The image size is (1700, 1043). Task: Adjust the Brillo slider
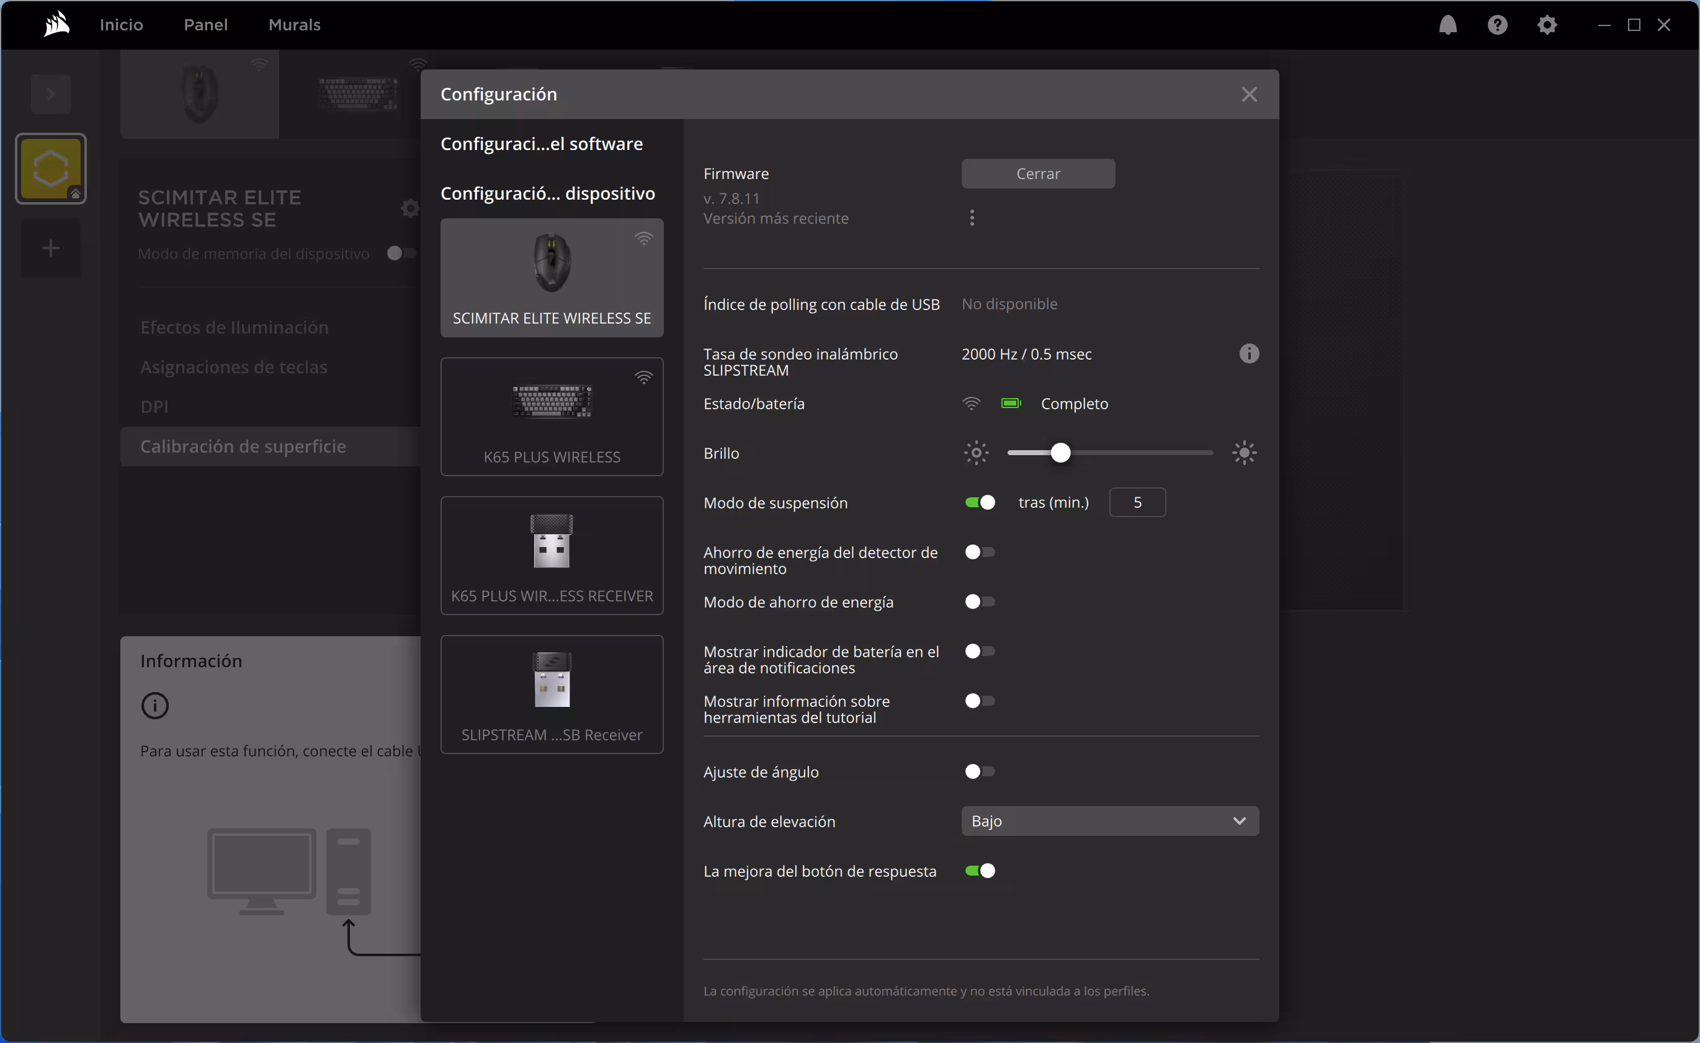[x=1110, y=453]
